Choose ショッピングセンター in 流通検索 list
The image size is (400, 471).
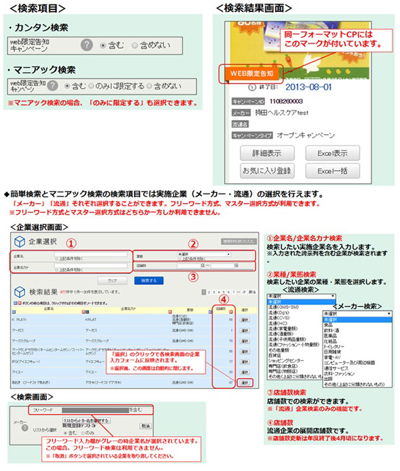click(286, 360)
